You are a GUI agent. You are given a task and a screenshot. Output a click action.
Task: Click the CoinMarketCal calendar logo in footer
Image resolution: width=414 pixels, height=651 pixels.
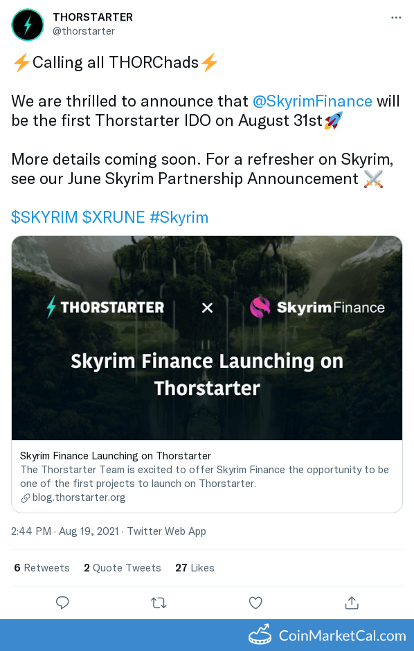coord(260,635)
